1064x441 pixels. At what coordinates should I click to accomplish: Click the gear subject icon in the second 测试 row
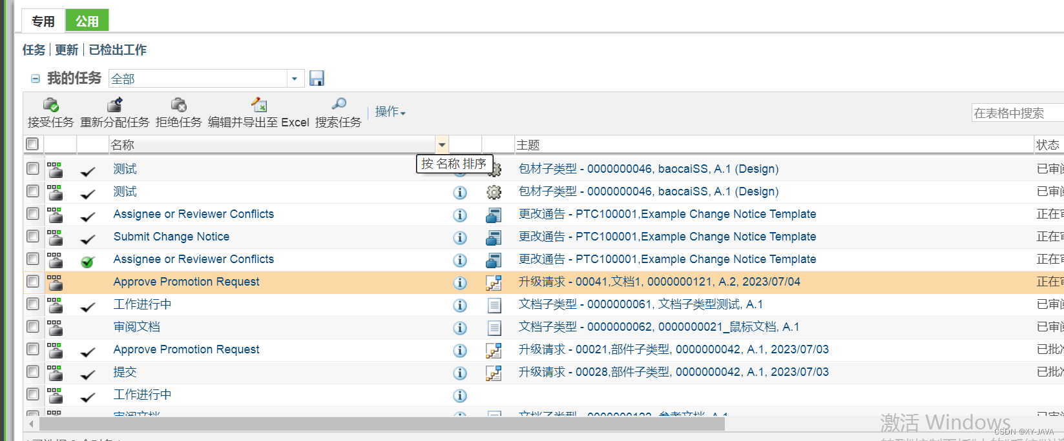pyautogui.click(x=494, y=192)
